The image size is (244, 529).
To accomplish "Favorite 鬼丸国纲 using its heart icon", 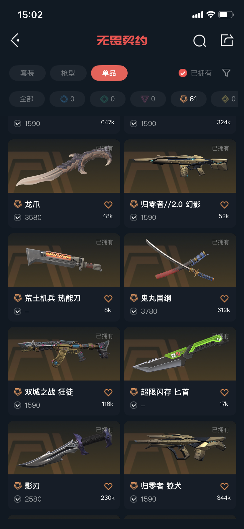I will pos(225,298).
